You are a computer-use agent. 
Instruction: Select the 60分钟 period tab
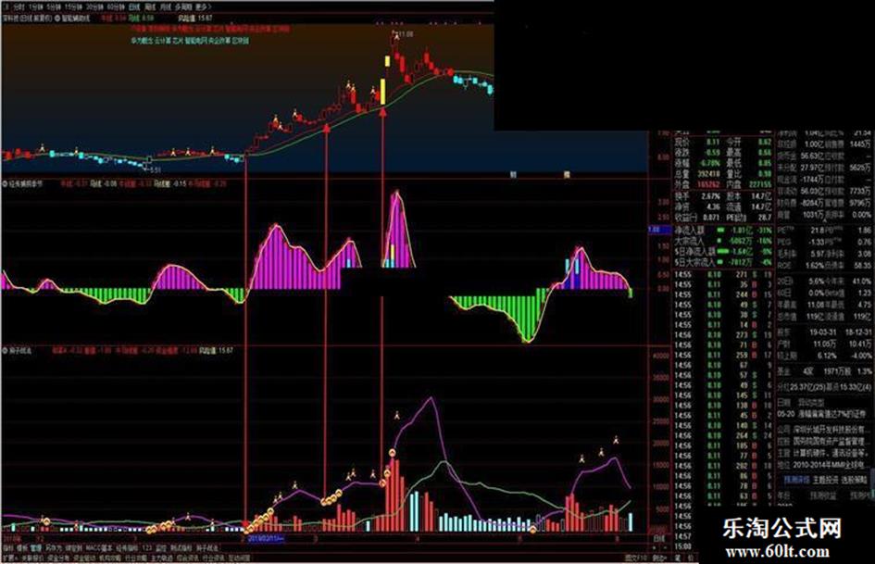[x=116, y=7]
